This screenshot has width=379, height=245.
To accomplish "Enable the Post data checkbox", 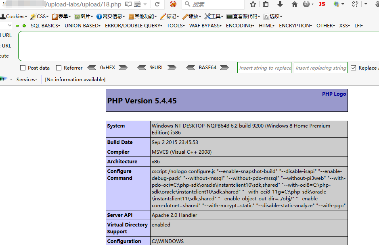I will pos(23,68).
